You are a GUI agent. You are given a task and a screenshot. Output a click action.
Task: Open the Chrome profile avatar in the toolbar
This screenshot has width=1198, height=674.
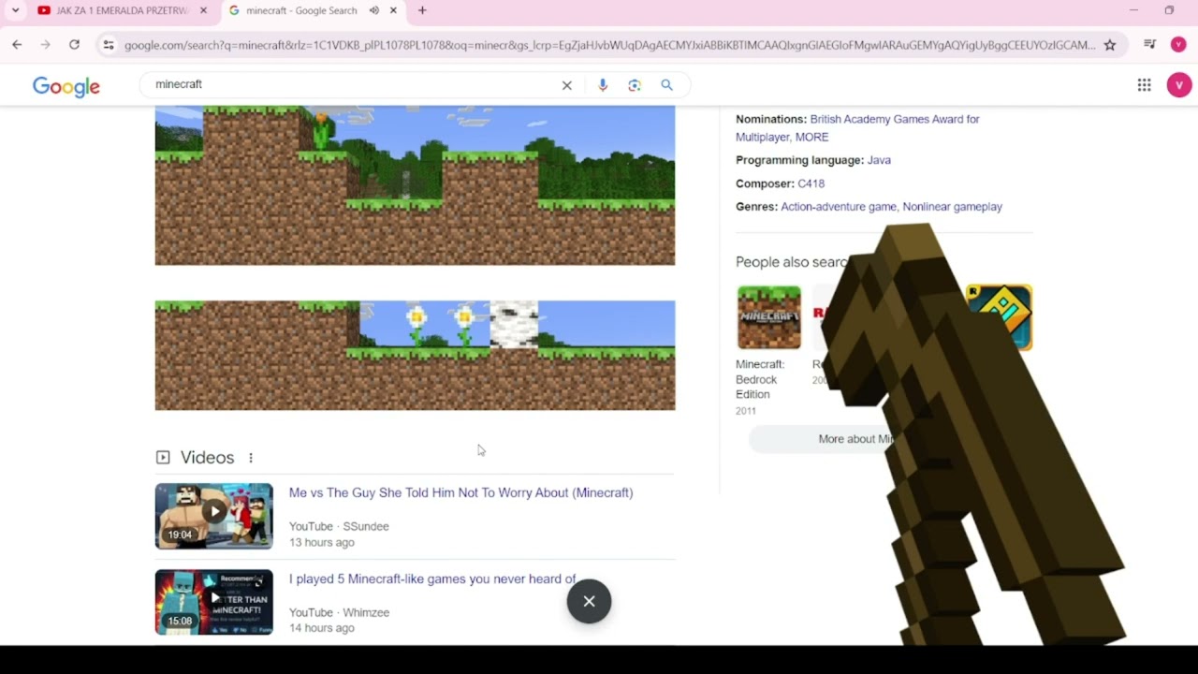1178,44
